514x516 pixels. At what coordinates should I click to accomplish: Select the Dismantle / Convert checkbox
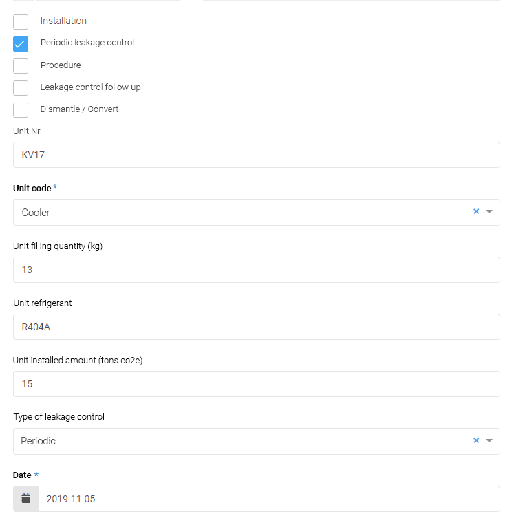21,110
